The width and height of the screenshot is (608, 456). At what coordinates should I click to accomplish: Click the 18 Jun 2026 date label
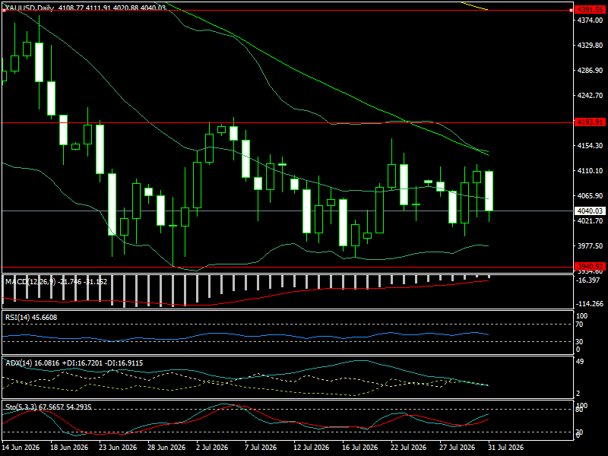[69, 448]
